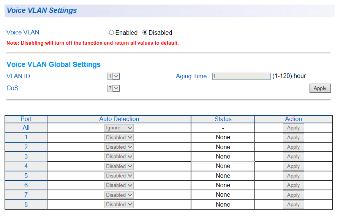Open Auto Detection dropdown for port 1
This screenshot has height=224, width=338.
click(119, 137)
